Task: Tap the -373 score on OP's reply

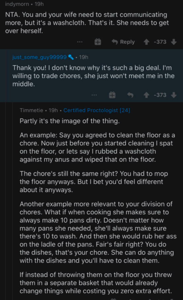Action: [x=160, y=95]
